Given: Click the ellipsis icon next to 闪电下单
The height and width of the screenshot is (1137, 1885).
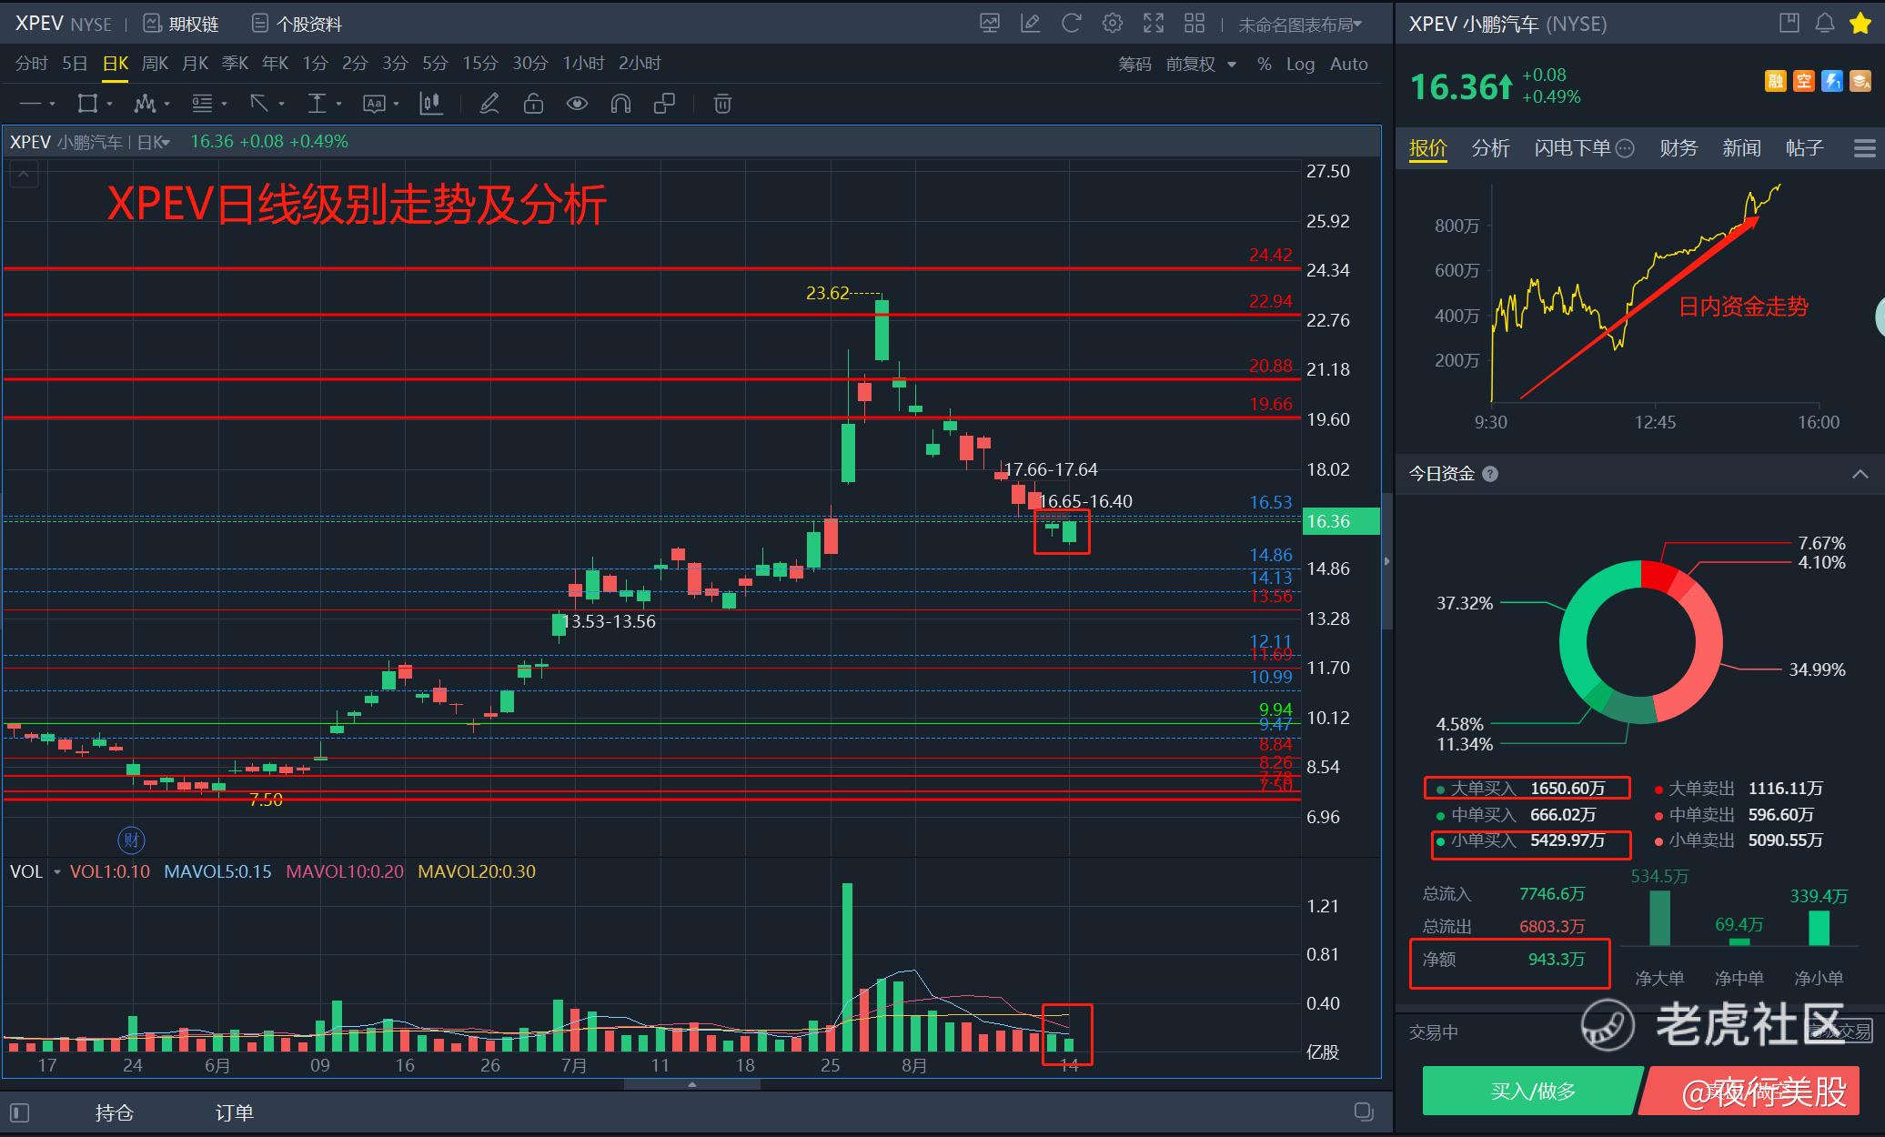Looking at the screenshot, I should tap(1625, 147).
